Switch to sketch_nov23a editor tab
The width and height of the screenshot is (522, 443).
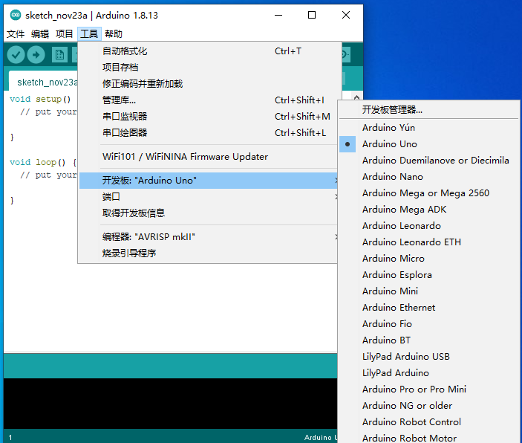[44, 82]
